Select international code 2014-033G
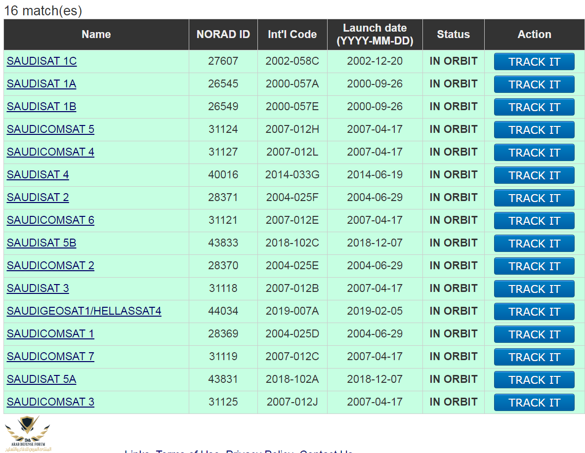 point(292,175)
